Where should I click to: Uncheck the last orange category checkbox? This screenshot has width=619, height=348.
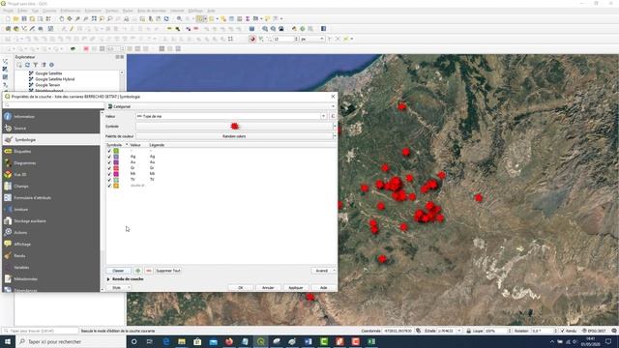click(x=109, y=186)
